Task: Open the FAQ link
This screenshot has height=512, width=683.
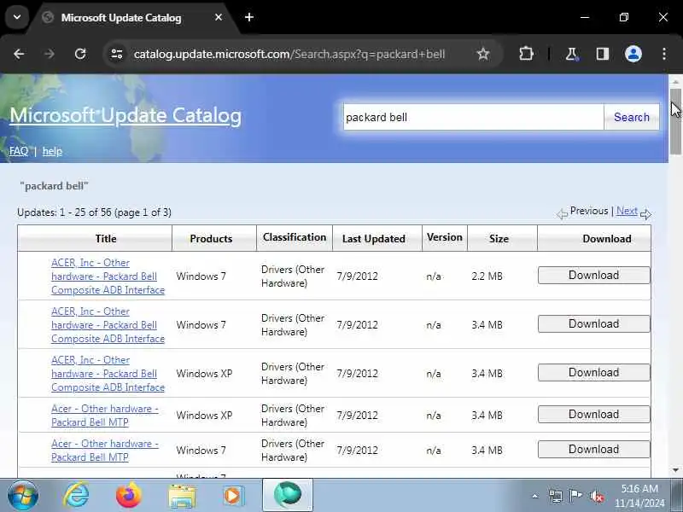Action: pyautogui.click(x=19, y=151)
